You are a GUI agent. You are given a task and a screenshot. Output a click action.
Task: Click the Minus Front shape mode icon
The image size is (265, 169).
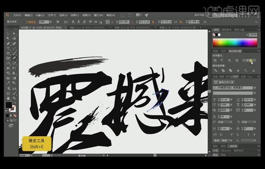coord(222,60)
